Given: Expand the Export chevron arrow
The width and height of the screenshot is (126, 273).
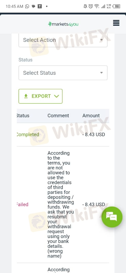Looking at the screenshot, I should pos(57,96).
